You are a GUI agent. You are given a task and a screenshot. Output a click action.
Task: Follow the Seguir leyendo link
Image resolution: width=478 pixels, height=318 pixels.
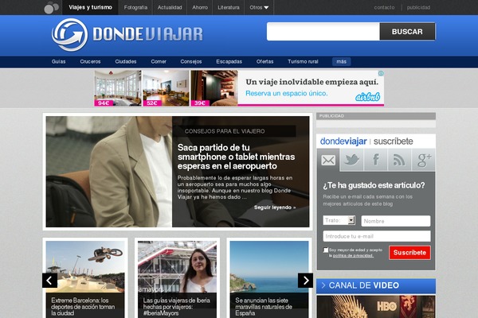point(275,207)
